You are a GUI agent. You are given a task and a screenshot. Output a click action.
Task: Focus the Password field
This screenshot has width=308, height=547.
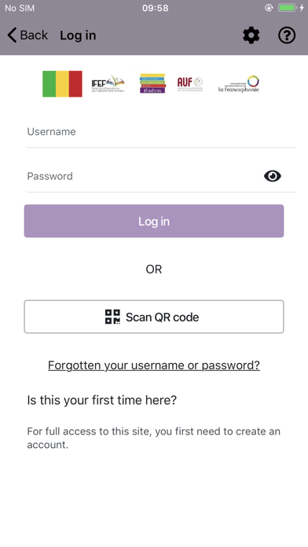(144, 176)
